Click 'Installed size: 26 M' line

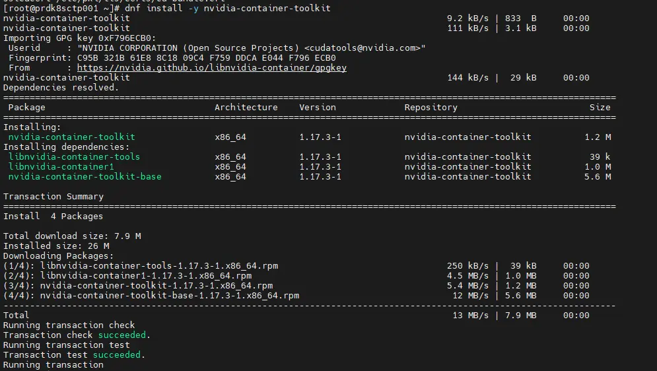pos(56,246)
